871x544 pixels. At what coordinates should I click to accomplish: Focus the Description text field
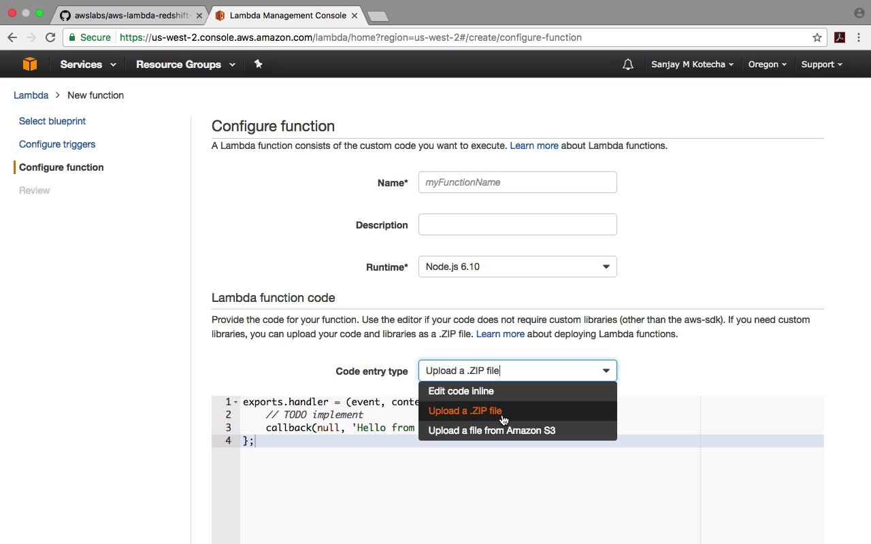tap(517, 224)
